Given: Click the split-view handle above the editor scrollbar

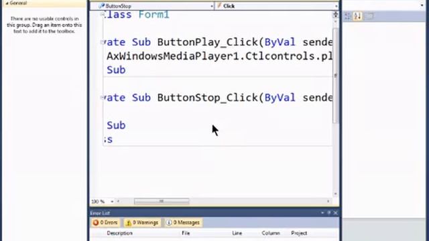Looking at the screenshot, I should click(335, 15).
